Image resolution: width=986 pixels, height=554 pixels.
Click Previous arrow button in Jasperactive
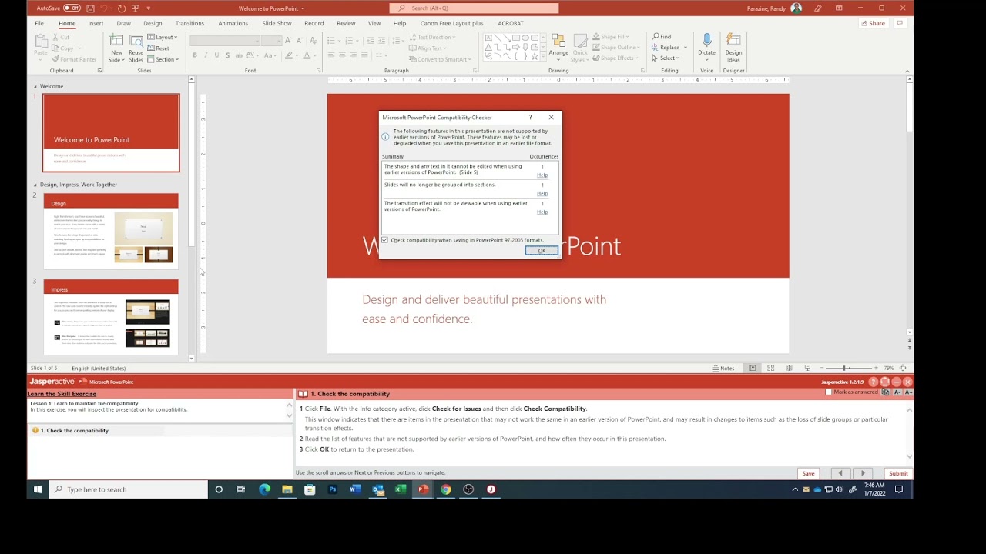(840, 473)
